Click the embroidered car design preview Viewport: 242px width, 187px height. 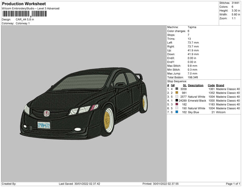coord(84,104)
